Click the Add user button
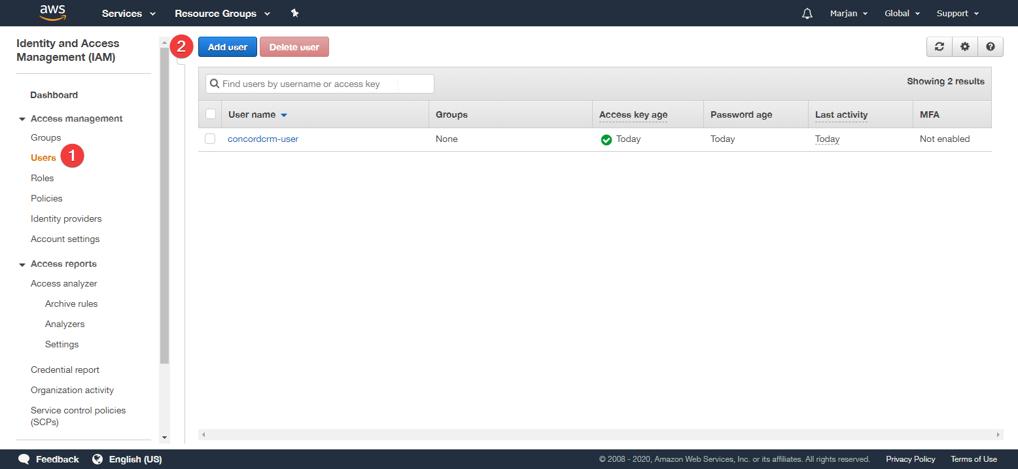The height and width of the screenshot is (469, 1018). coord(227,46)
